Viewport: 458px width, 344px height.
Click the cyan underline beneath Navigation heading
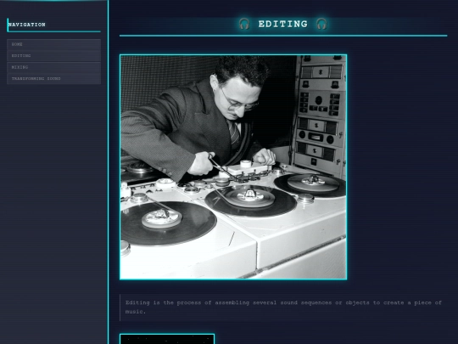coord(53,31)
